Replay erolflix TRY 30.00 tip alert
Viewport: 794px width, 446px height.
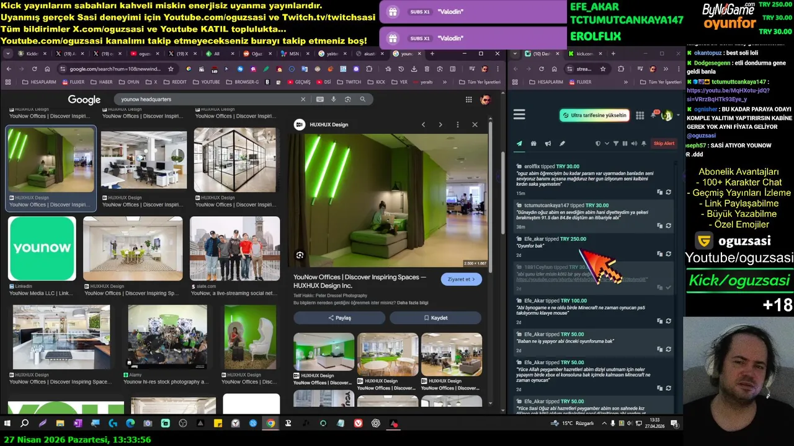(x=668, y=193)
